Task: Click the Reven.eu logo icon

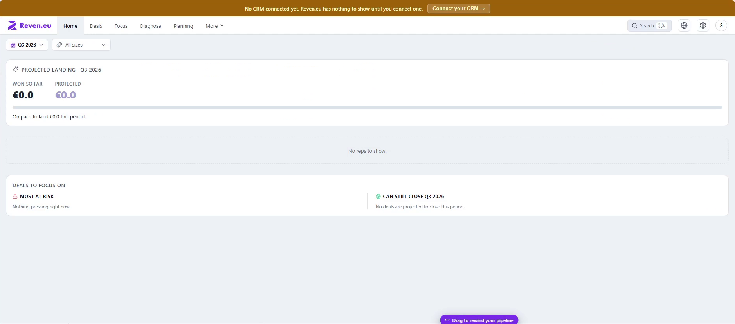Action: tap(12, 25)
